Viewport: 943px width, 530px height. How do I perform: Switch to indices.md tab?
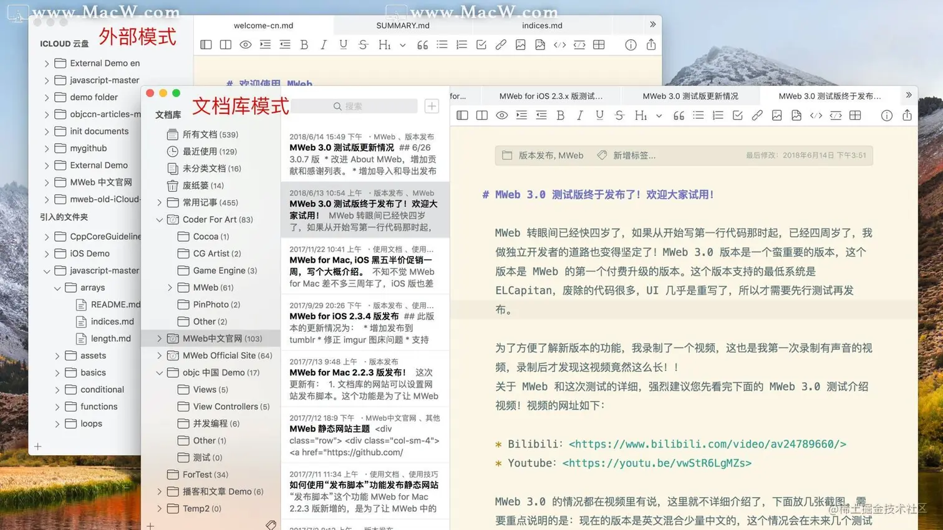[542, 26]
